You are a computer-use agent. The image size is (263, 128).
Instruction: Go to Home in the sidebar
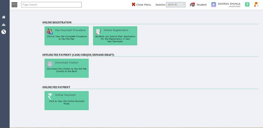4,17
